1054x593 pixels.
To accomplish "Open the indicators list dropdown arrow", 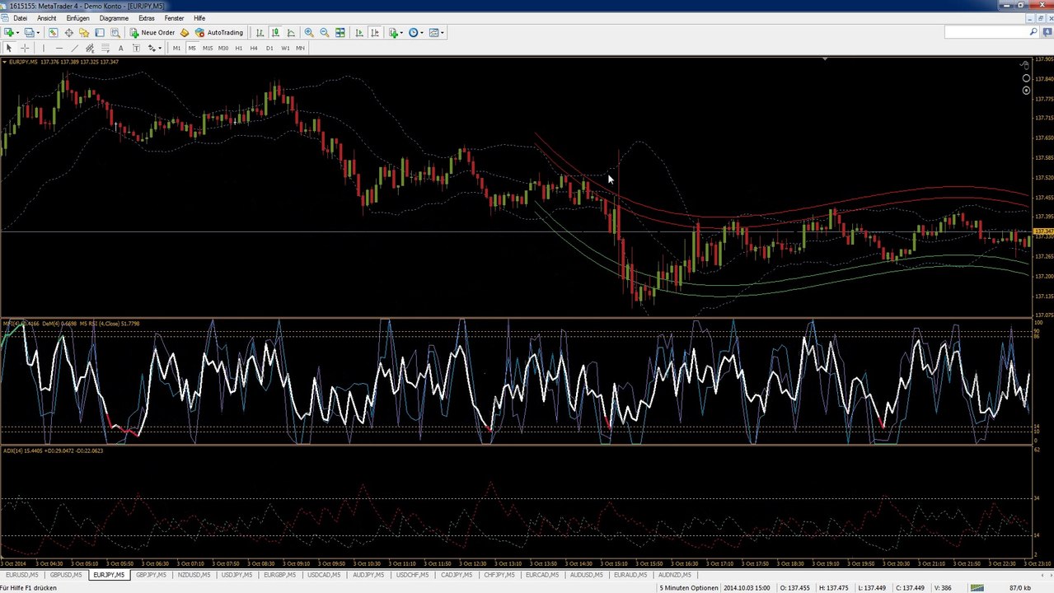I will 402,33.
